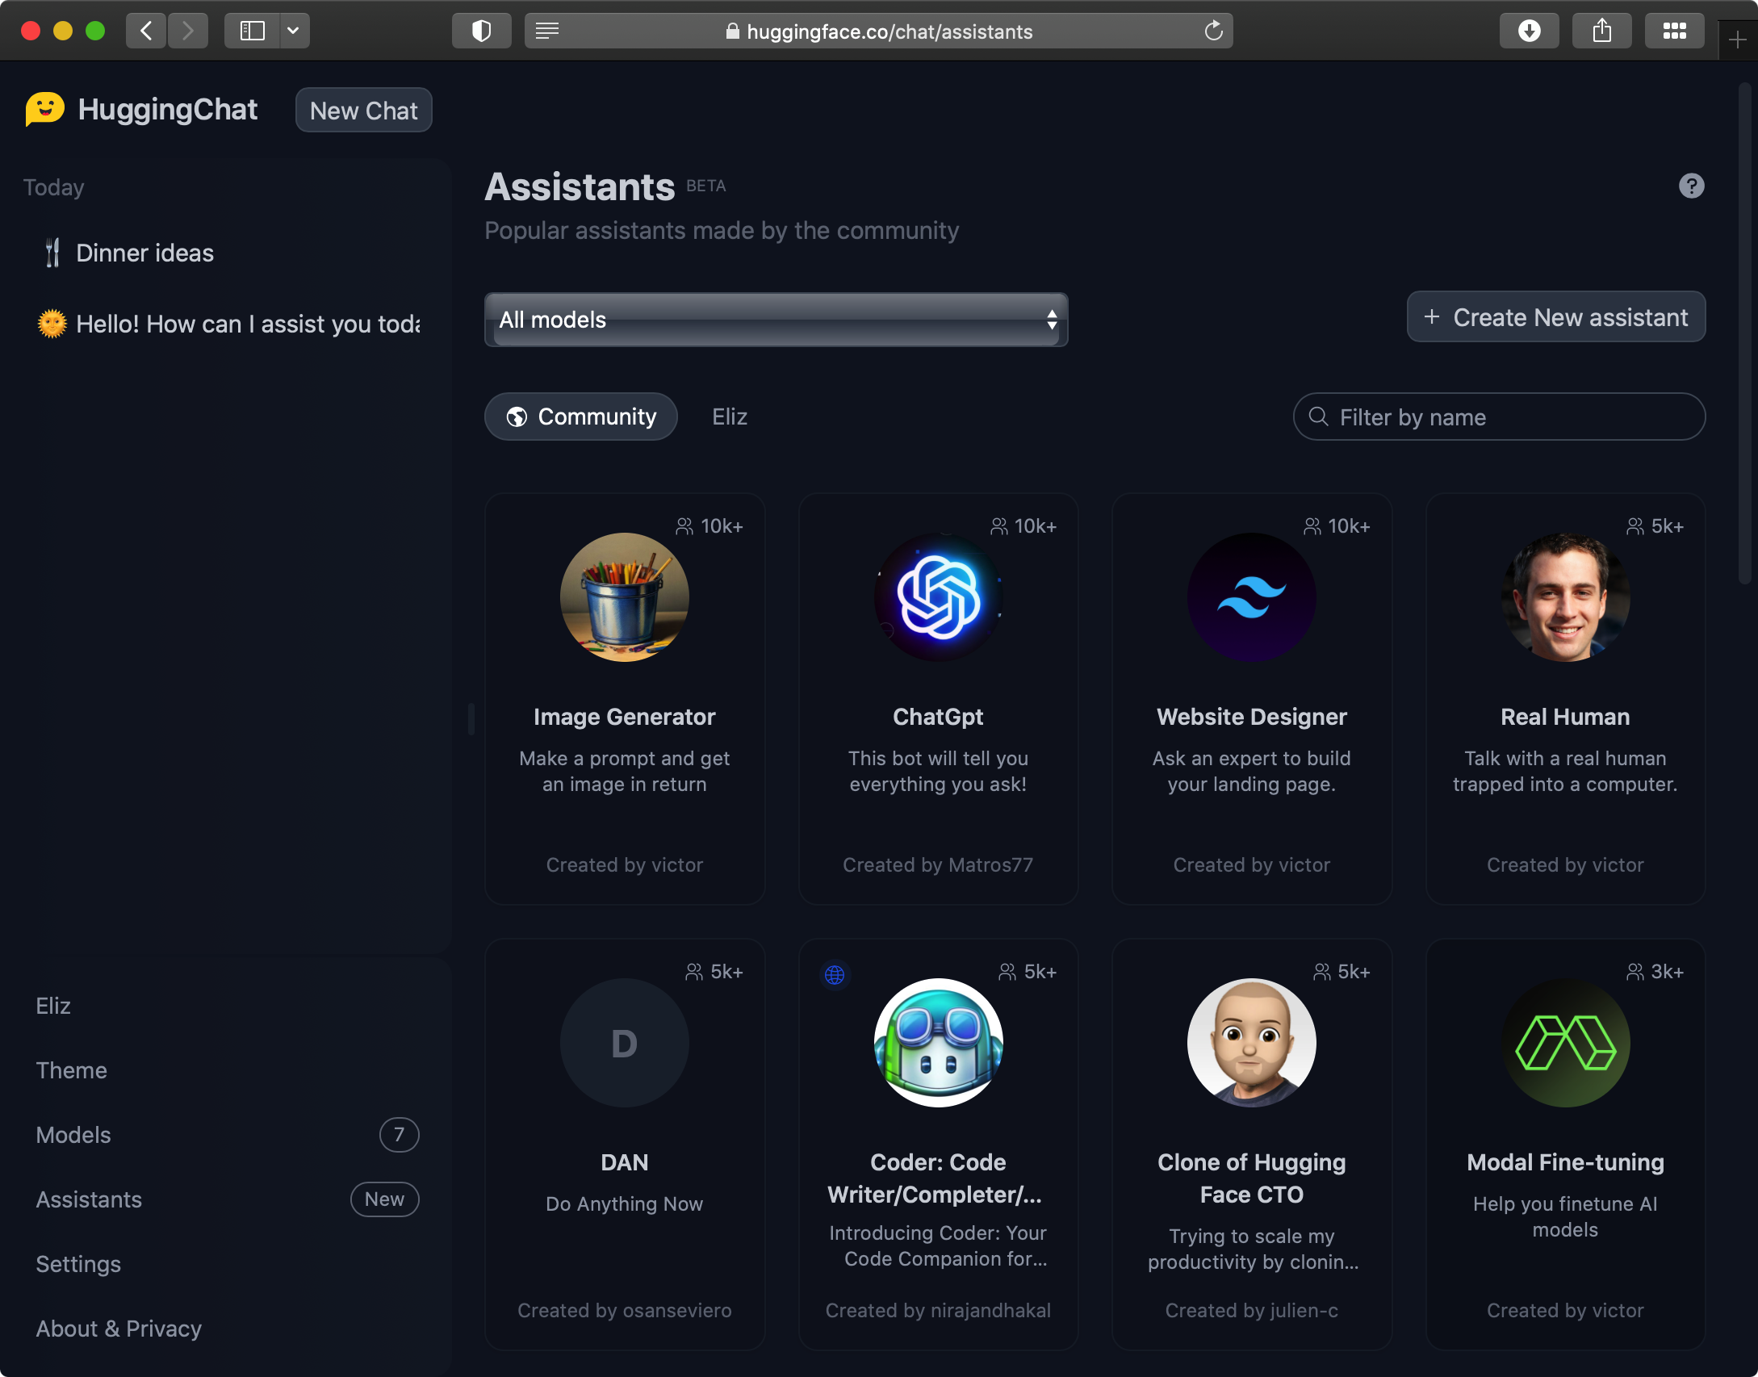Click the globe icon on Coder card
This screenshot has width=1758, height=1377.
[x=835, y=974]
